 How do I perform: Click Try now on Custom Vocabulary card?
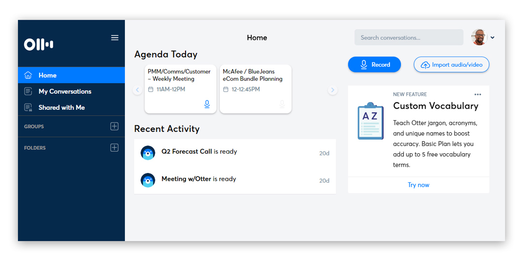tap(418, 185)
